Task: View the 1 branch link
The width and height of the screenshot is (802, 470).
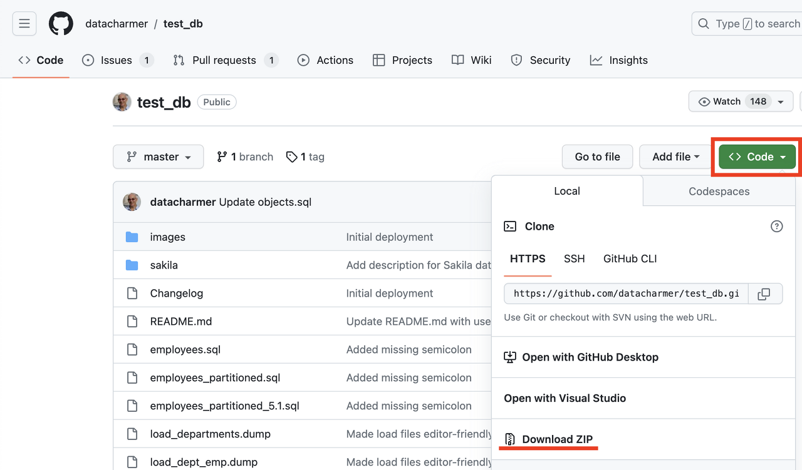Action: click(245, 156)
